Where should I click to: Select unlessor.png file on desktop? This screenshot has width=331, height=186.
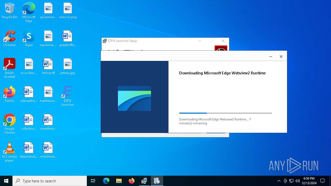click(x=67, y=11)
